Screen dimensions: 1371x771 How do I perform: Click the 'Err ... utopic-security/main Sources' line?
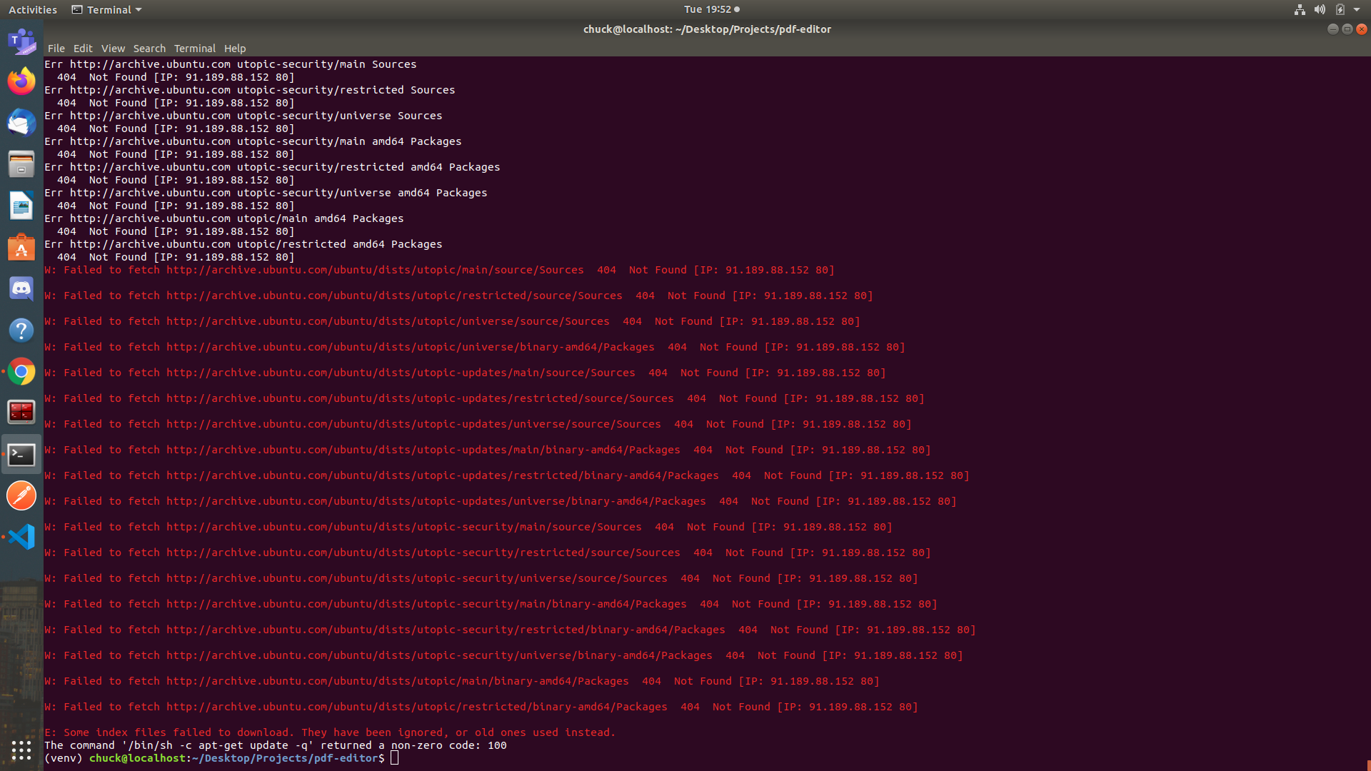[x=231, y=64]
